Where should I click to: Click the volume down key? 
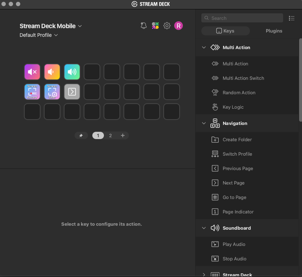52,72
